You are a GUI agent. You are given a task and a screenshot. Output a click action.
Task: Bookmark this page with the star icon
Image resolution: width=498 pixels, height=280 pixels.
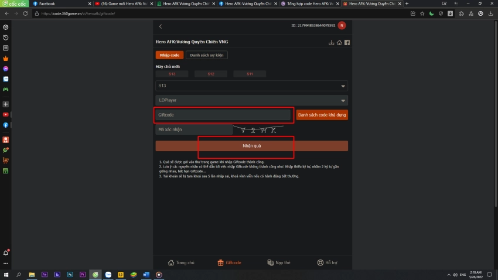point(422,13)
